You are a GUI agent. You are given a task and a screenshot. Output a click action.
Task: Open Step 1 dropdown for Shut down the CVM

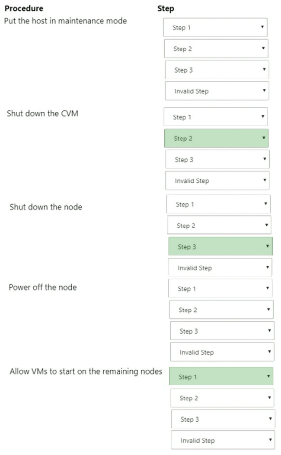pos(216,117)
